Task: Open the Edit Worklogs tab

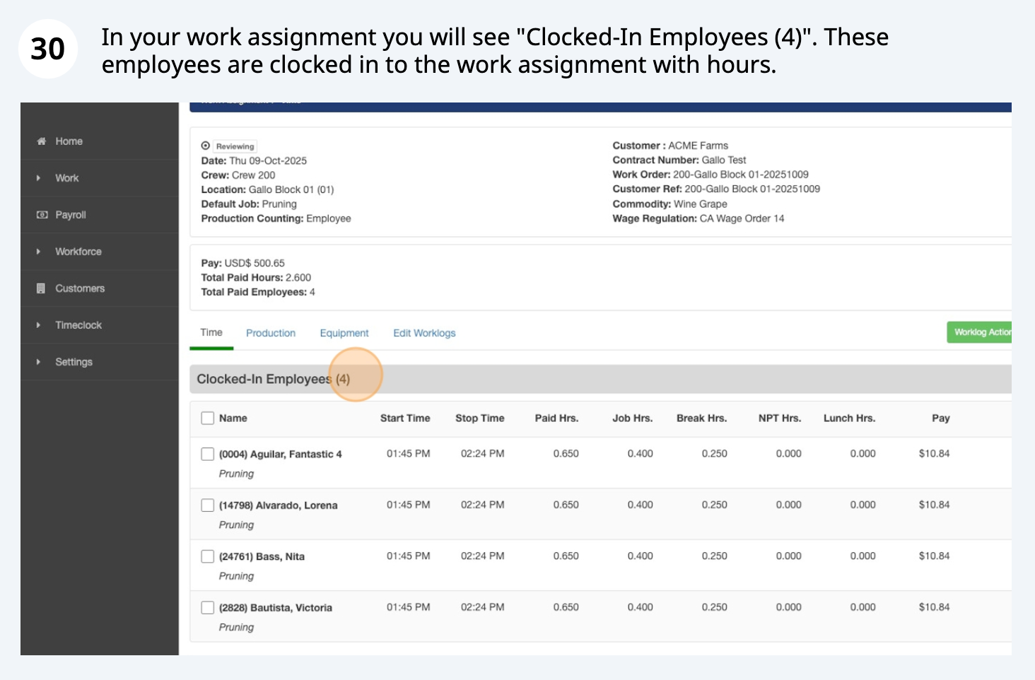Action: pos(424,333)
